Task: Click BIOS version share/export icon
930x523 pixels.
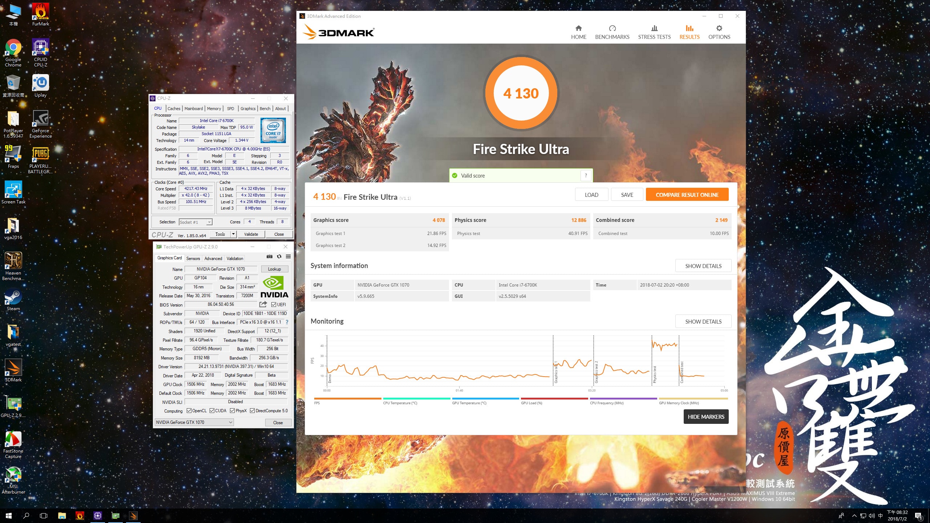Action: coord(263,304)
